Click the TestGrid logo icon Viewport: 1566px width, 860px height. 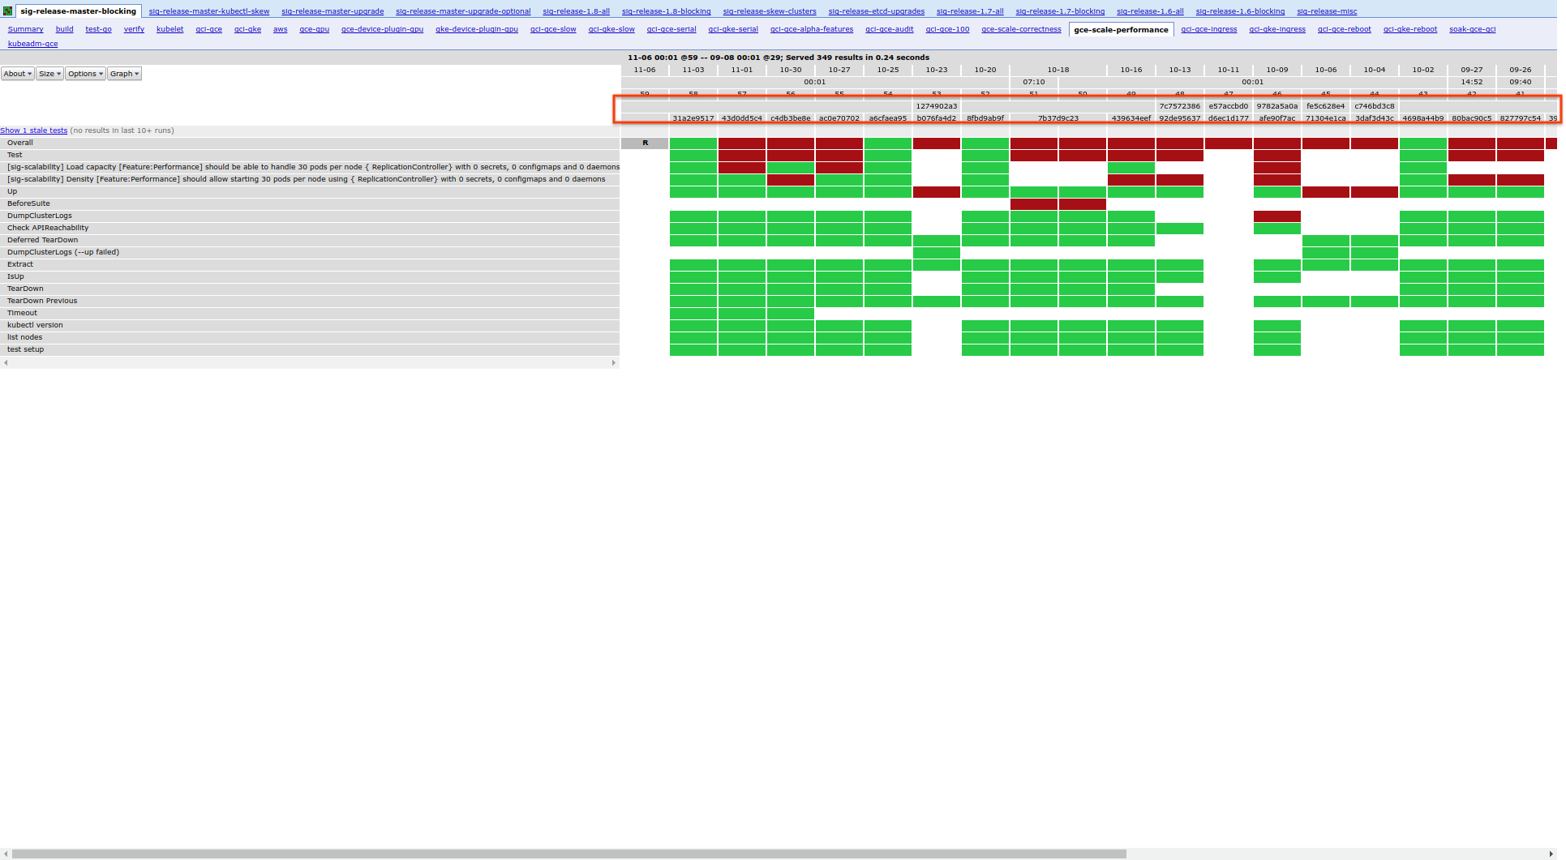(7, 11)
